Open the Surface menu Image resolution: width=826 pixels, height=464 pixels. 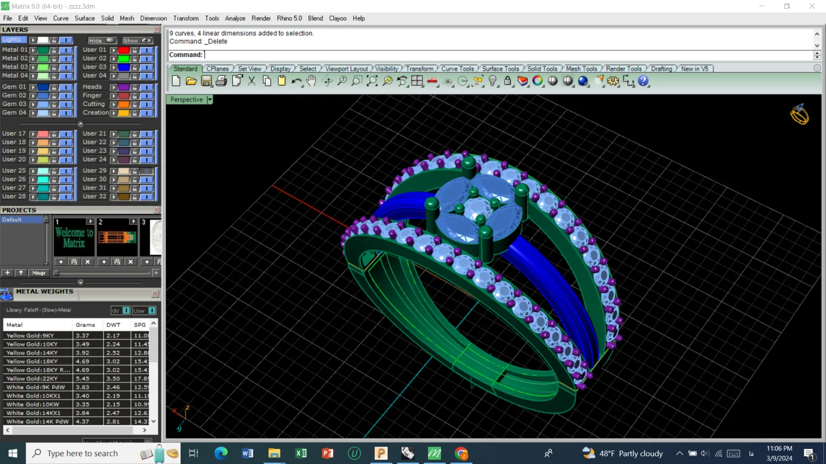pyautogui.click(x=85, y=18)
